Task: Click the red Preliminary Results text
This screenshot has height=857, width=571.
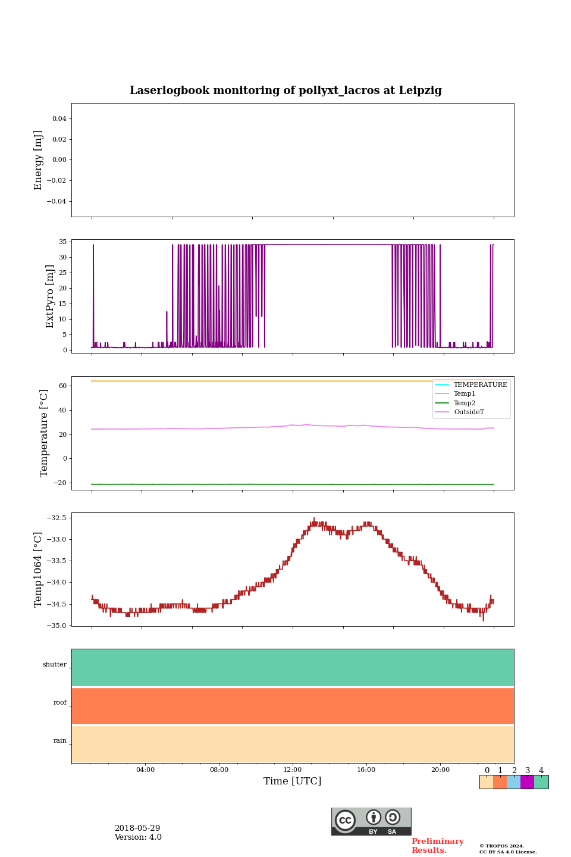Action: 437,846
